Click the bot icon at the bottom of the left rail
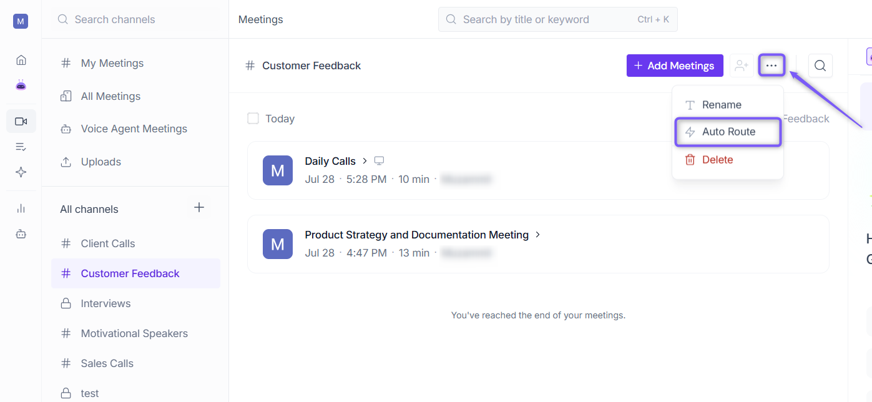 click(21, 234)
